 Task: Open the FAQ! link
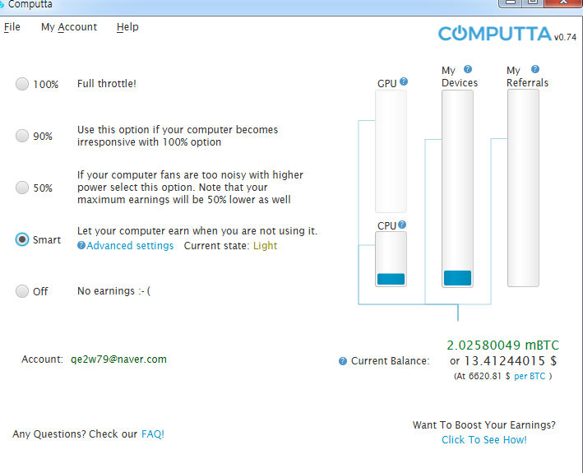(x=153, y=434)
